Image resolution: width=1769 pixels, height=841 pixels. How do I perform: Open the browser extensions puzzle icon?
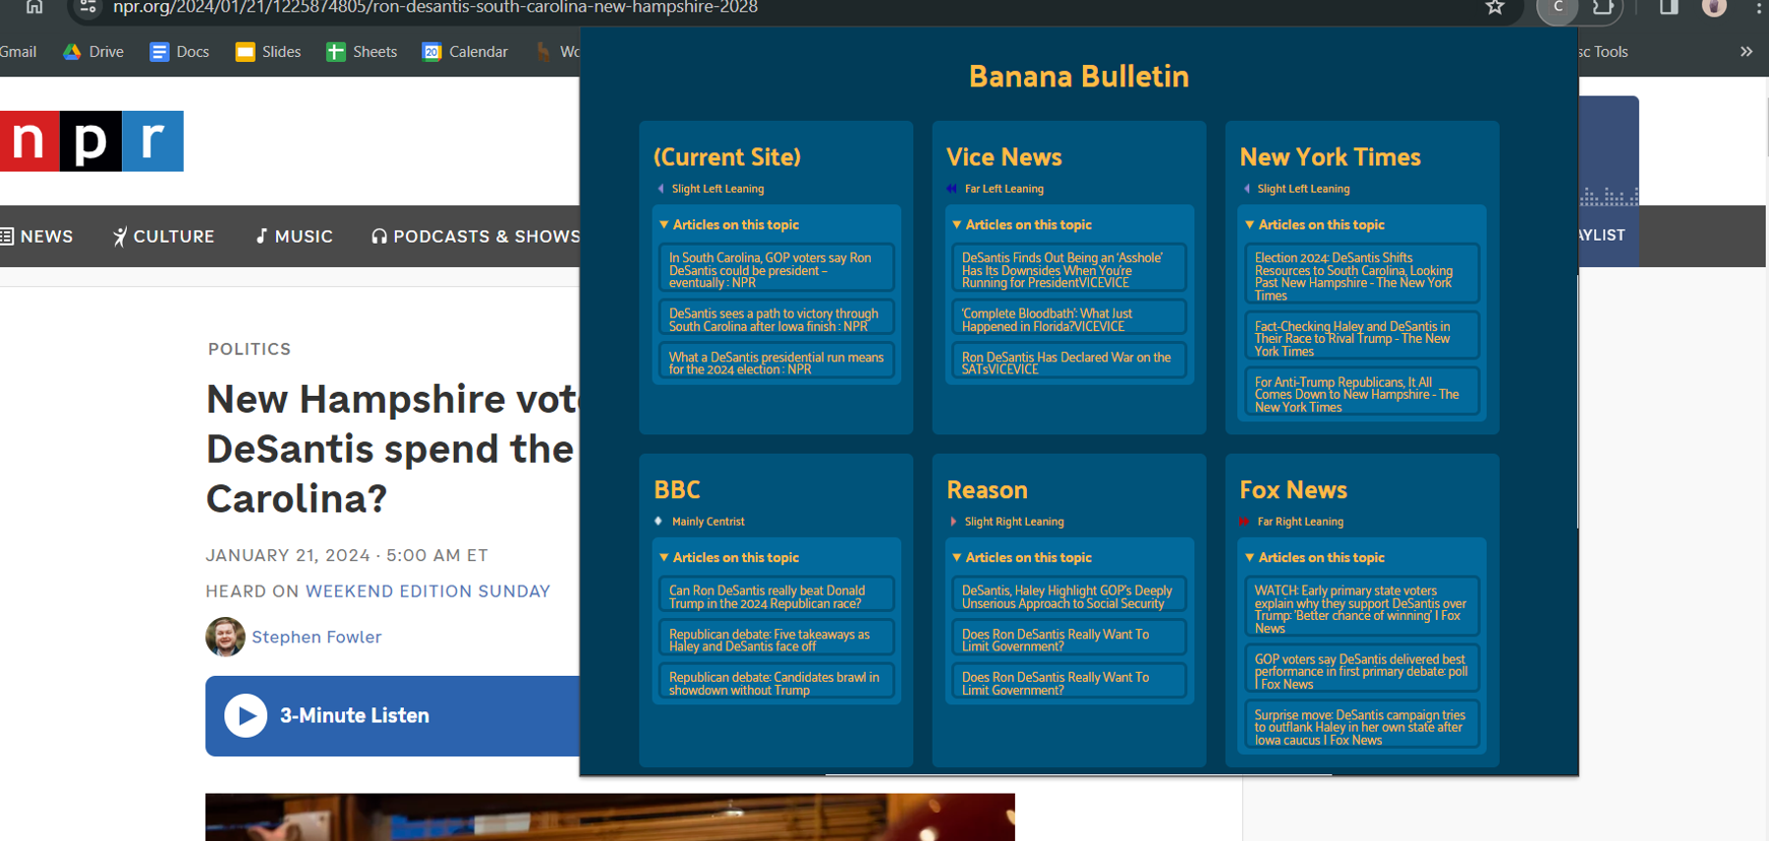(1603, 8)
